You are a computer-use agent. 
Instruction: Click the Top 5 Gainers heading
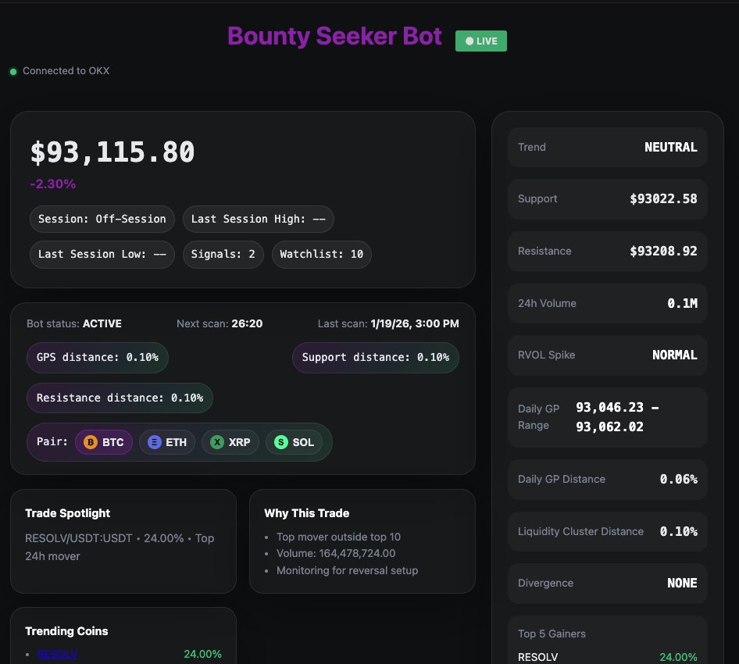552,634
